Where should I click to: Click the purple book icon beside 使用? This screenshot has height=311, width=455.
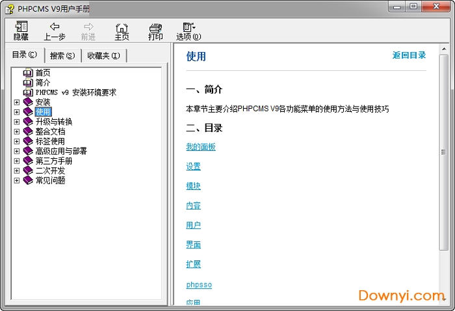pyautogui.click(x=28, y=112)
